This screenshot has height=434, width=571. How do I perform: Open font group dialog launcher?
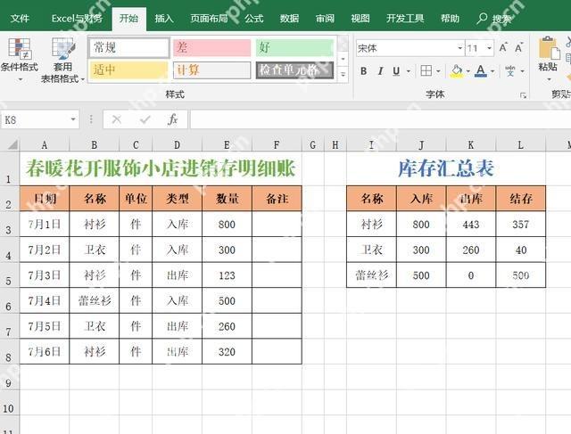coord(524,95)
